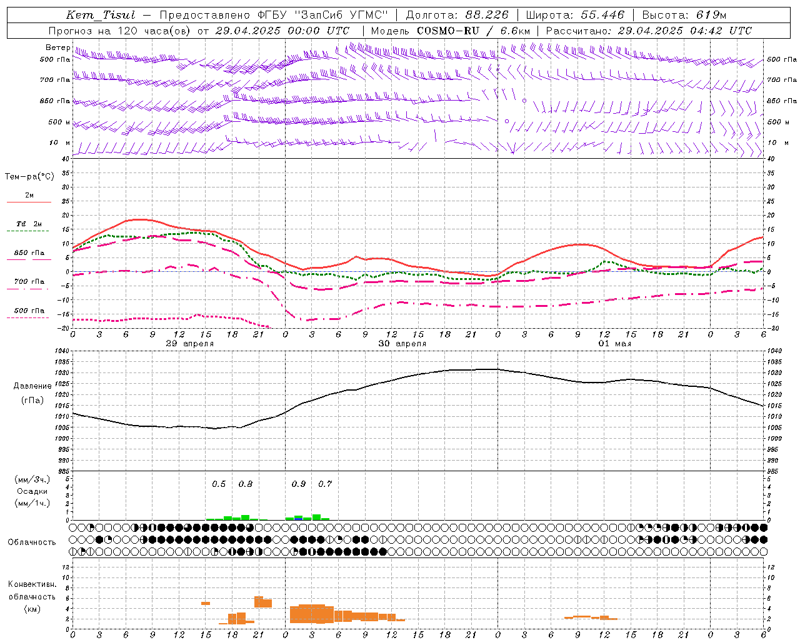Click the (гПа) unit label under Давление

coord(32,400)
